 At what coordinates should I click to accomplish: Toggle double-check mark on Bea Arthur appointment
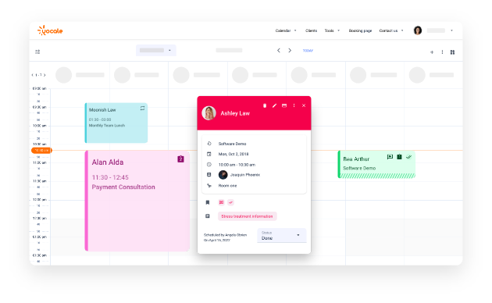tap(408, 157)
